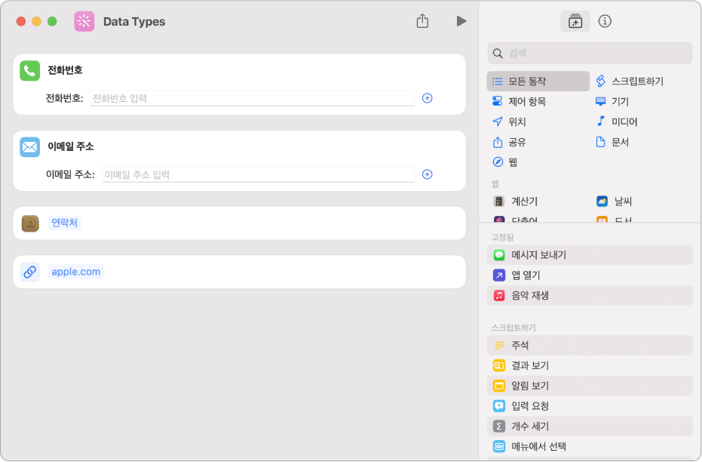Select the 위치 category
The width and height of the screenshot is (702, 462).
(509, 122)
